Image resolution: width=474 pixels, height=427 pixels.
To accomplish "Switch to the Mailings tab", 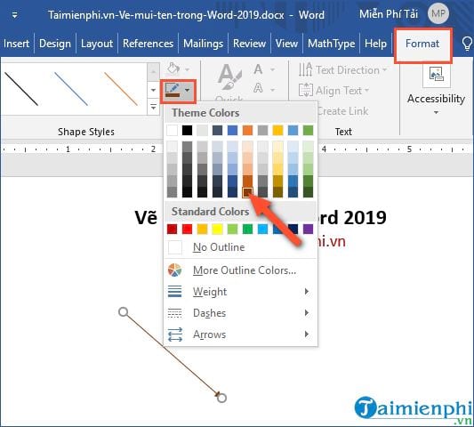I will (x=203, y=44).
